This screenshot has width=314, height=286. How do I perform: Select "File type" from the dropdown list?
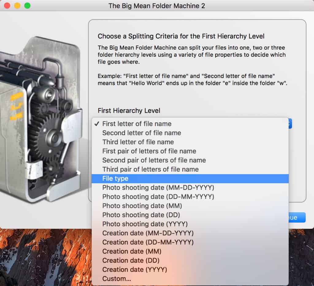[115, 178]
